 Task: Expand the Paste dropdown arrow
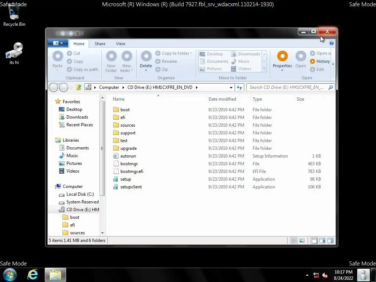[58, 70]
